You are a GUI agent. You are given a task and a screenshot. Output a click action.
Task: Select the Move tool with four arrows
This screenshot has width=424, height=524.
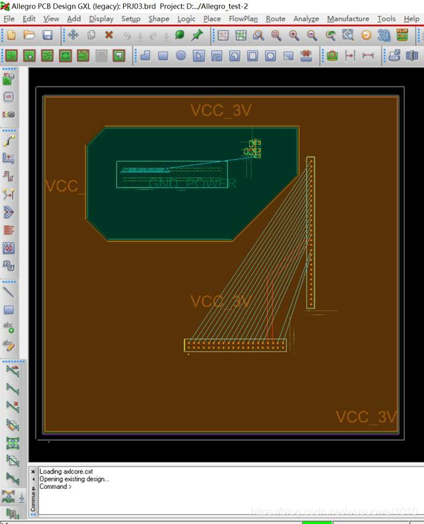coord(73,35)
